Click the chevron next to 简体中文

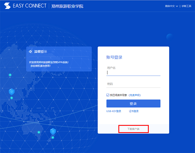[x=177, y=6]
